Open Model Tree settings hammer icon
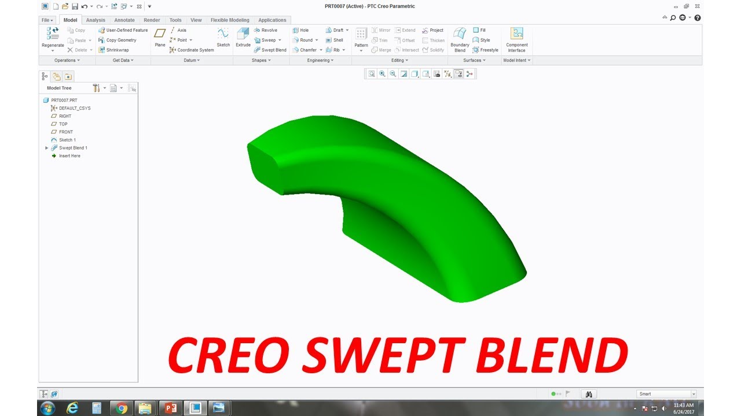 (97, 88)
